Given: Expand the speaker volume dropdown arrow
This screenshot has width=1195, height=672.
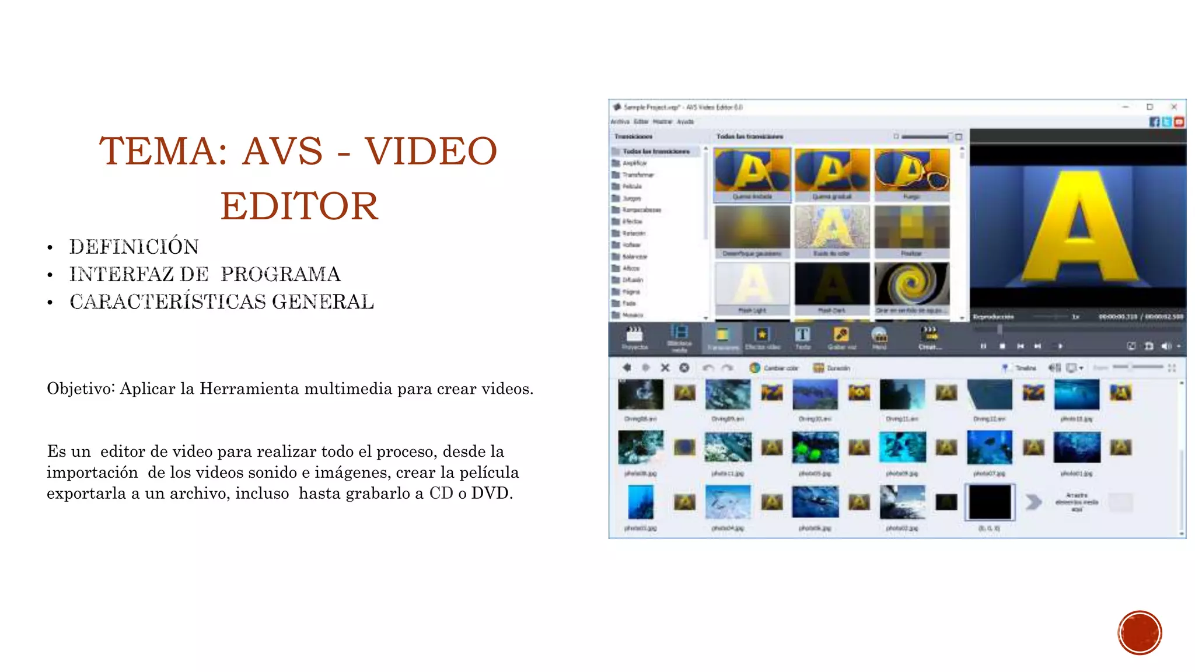Looking at the screenshot, I should (x=1179, y=346).
